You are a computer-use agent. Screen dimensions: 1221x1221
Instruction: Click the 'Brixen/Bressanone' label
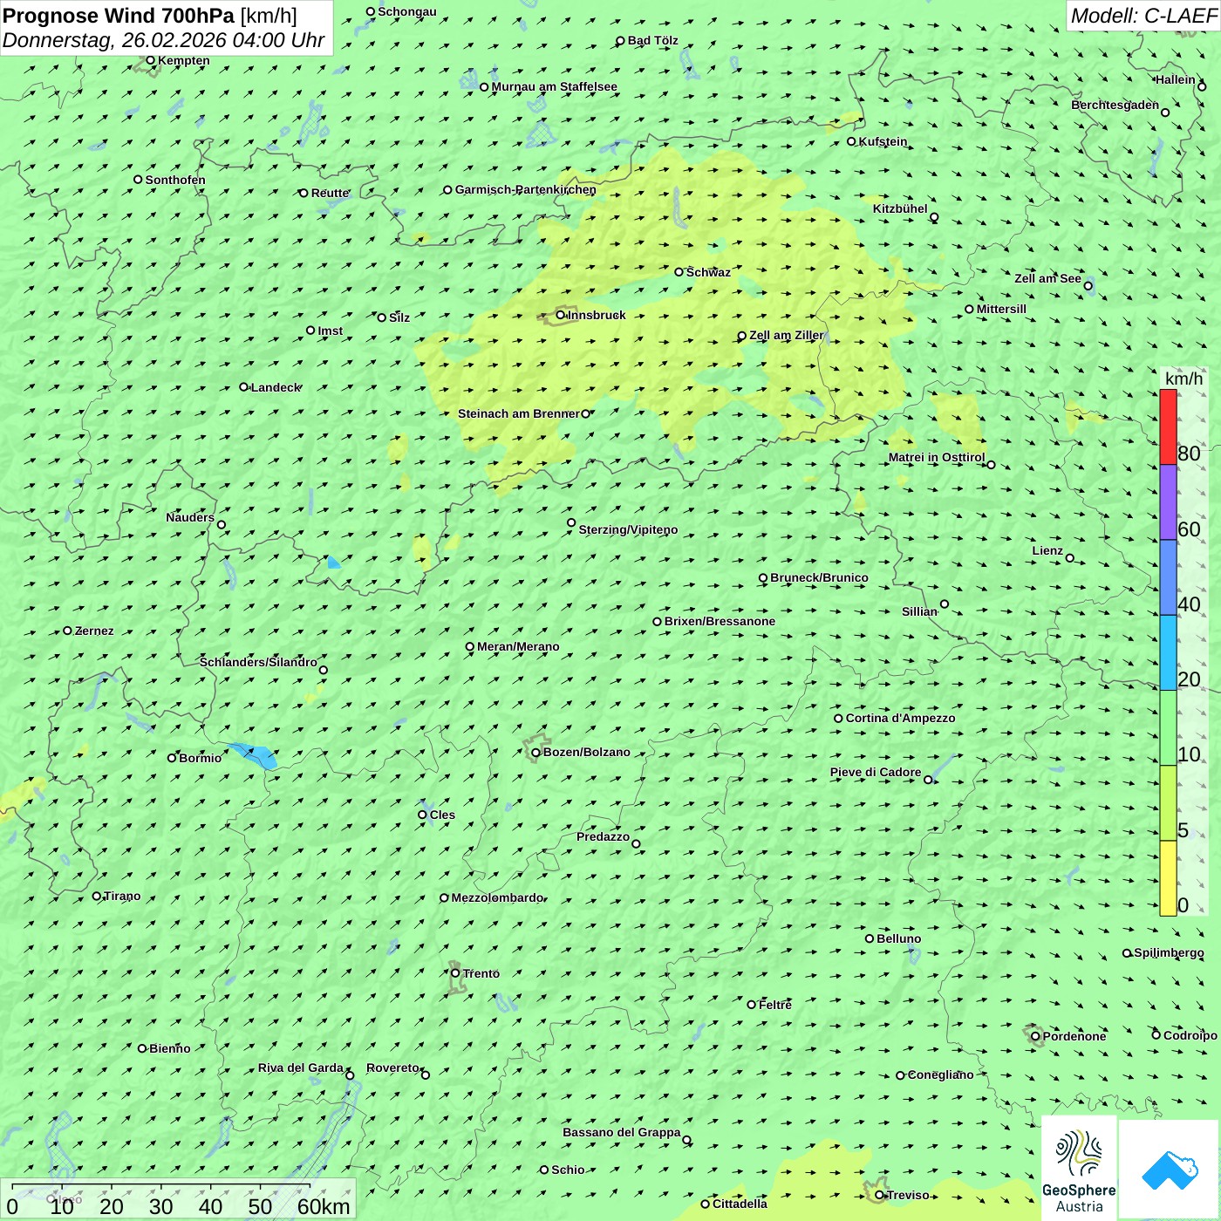[x=720, y=621]
